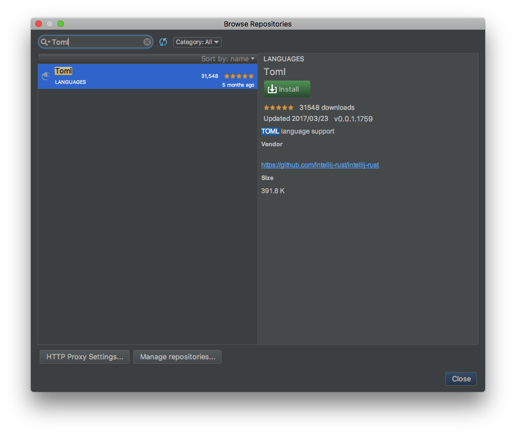The image size is (516, 436).
Task: Clear the Toml search text
Action: coord(147,42)
